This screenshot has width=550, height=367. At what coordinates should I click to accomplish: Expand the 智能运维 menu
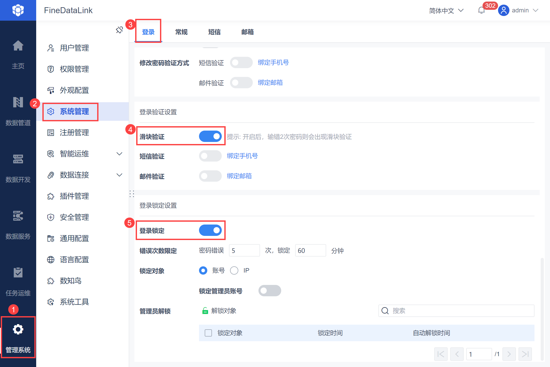(119, 154)
